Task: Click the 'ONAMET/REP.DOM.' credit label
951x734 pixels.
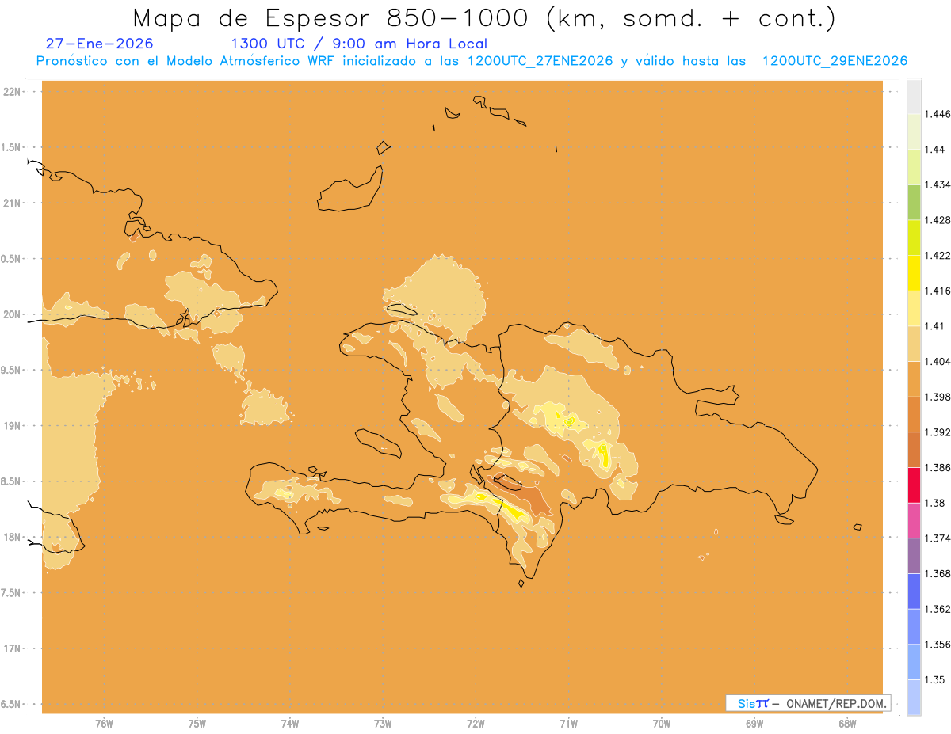Action: [835, 703]
